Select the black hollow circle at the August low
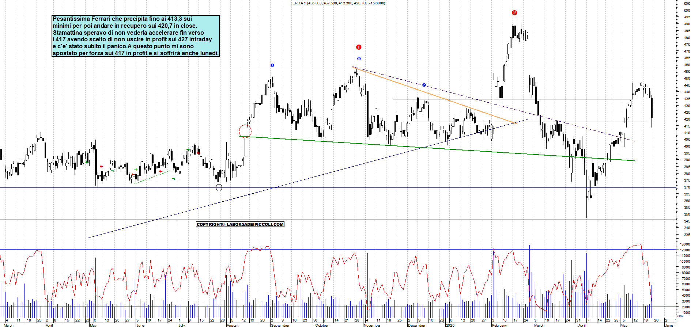This screenshot has height=327, width=691. click(x=219, y=188)
